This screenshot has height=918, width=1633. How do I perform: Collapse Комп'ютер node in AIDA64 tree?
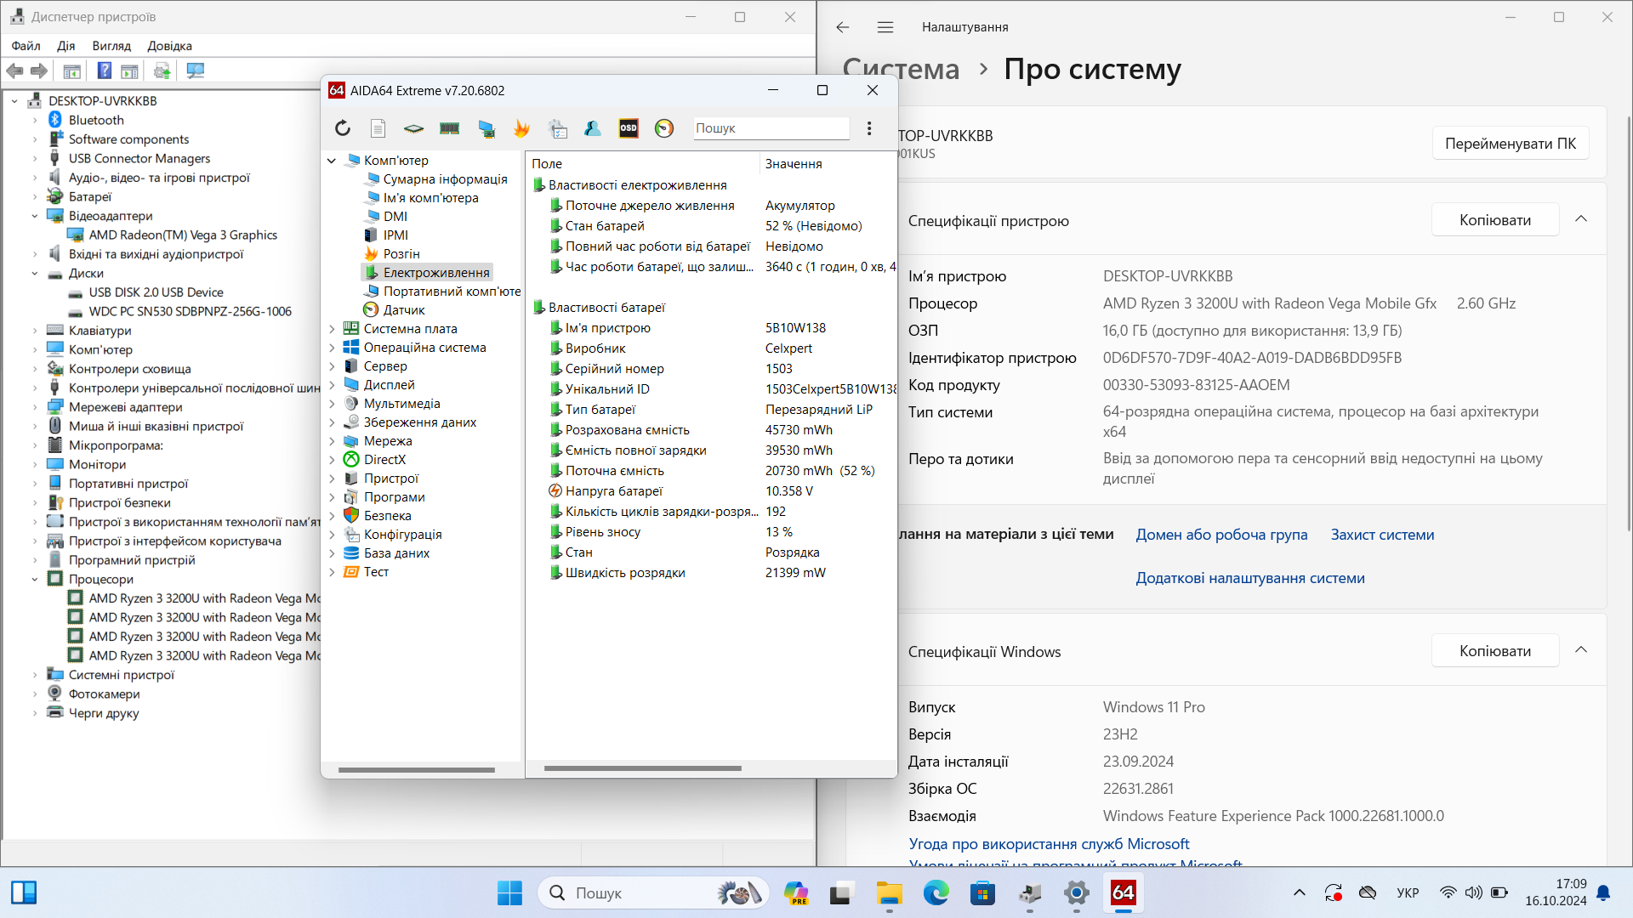(x=332, y=161)
